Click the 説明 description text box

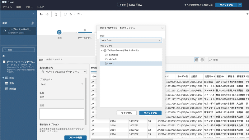point(62,114)
